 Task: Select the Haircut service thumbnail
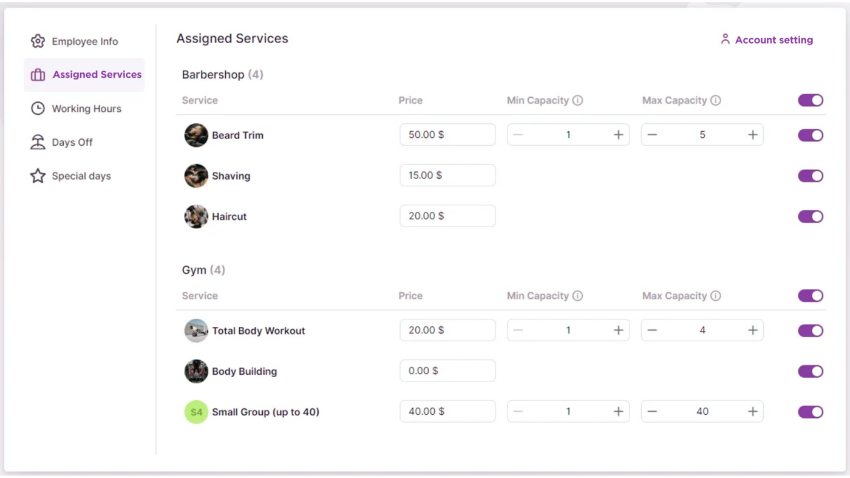(x=196, y=216)
